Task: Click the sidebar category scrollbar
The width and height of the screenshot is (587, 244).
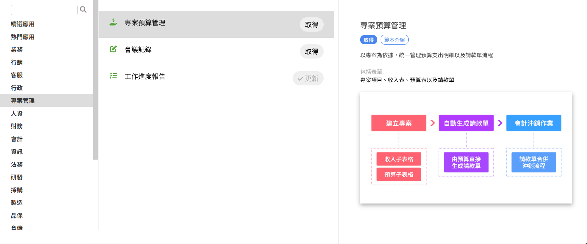Action: [x=96, y=80]
